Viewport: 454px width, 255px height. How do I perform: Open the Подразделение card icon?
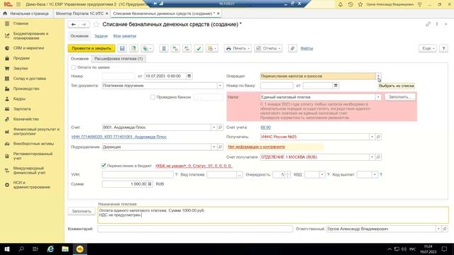[x=220, y=147]
